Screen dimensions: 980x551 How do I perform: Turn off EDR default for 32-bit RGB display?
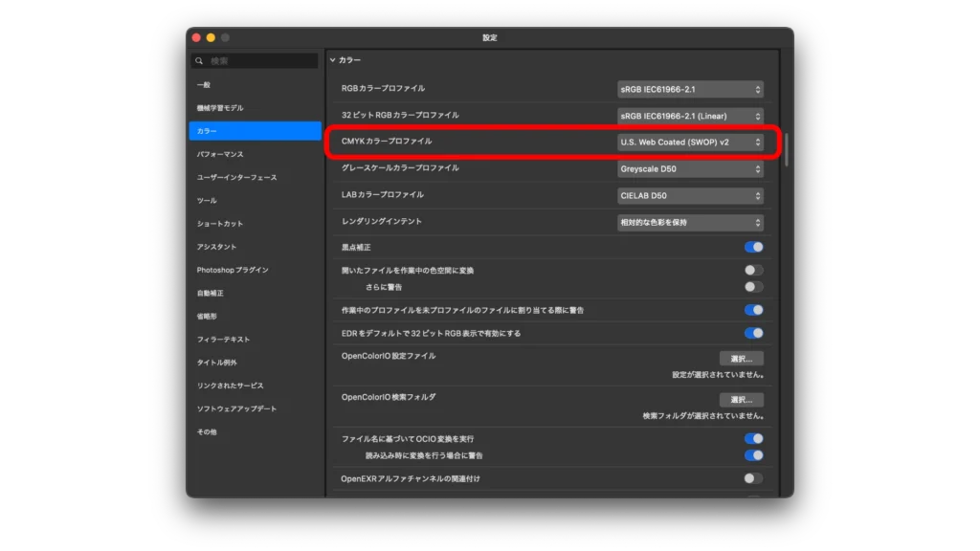pos(752,332)
